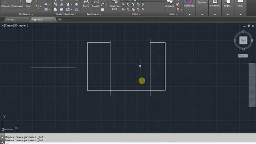The image size is (256, 144).
Task: Click the layer Unisolate icon
Action: pyautogui.click(x=128, y=9)
